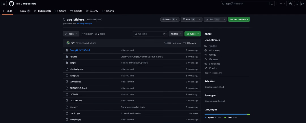The image size is (306, 123).
Task: Switch to the Pull requests tab
Action: 42,11
